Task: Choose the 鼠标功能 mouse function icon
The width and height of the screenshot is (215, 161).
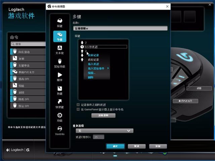Action: (59, 63)
